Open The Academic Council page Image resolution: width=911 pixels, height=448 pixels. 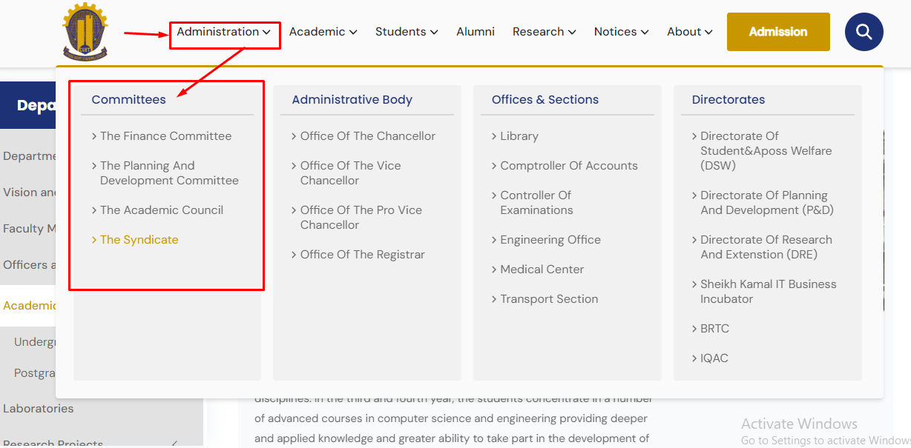tap(161, 210)
